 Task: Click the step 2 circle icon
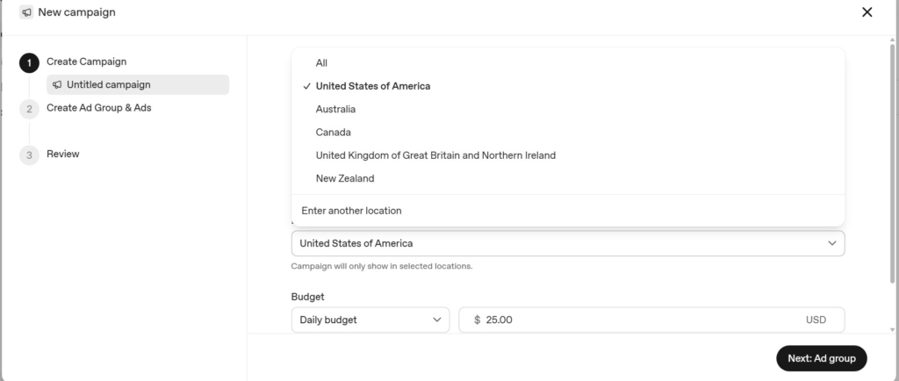[x=29, y=109]
